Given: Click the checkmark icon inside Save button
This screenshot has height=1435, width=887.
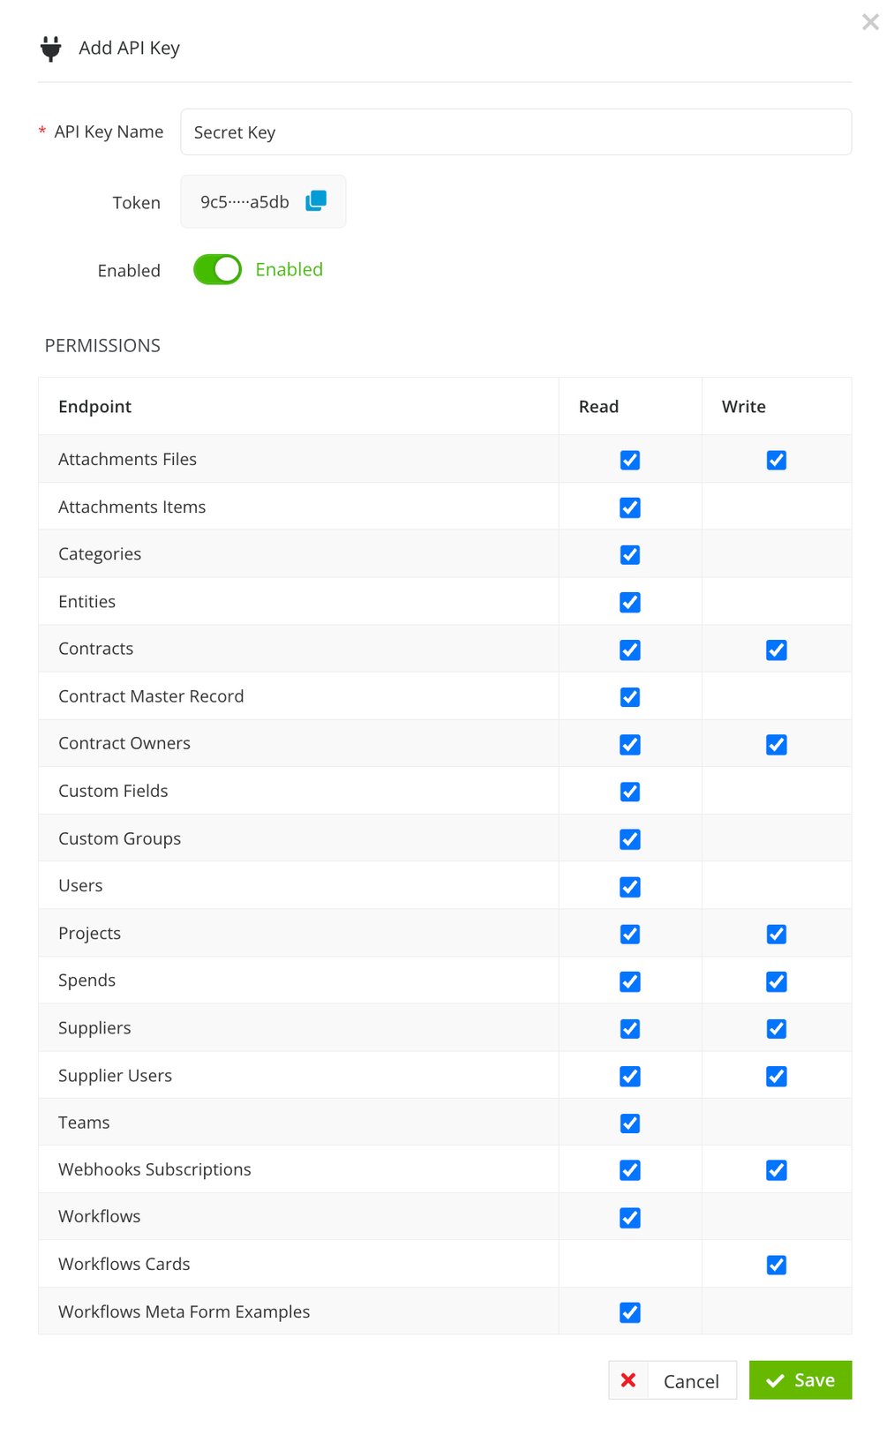Looking at the screenshot, I should pos(775,1379).
